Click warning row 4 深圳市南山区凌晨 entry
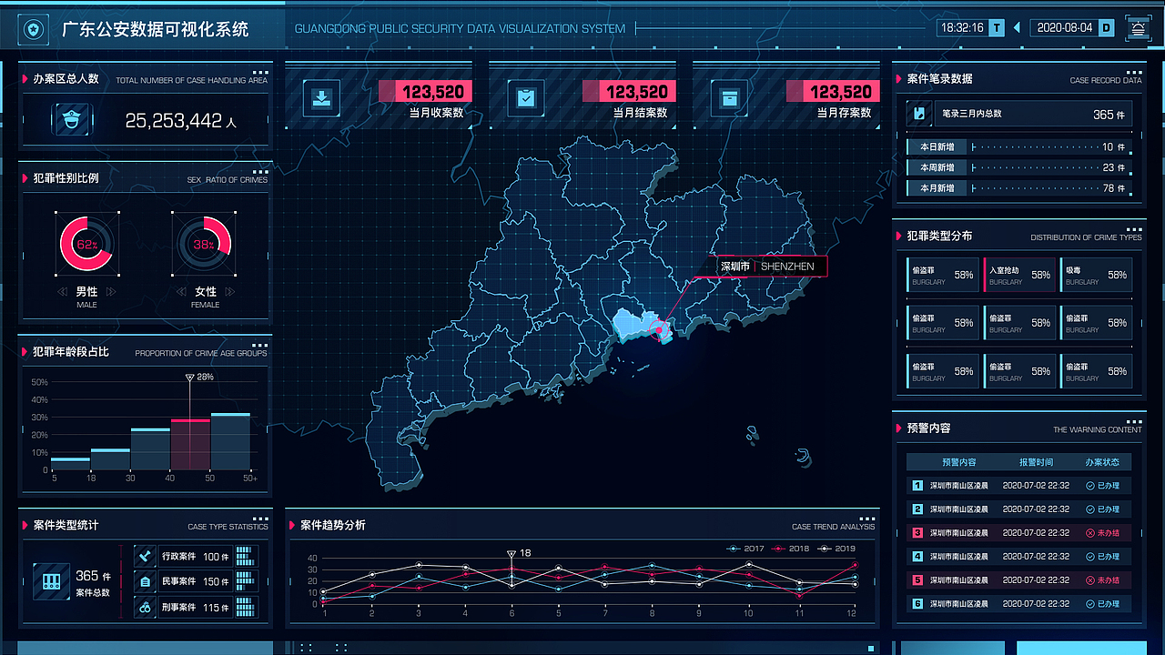1165x655 pixels. pos(1019,557)
